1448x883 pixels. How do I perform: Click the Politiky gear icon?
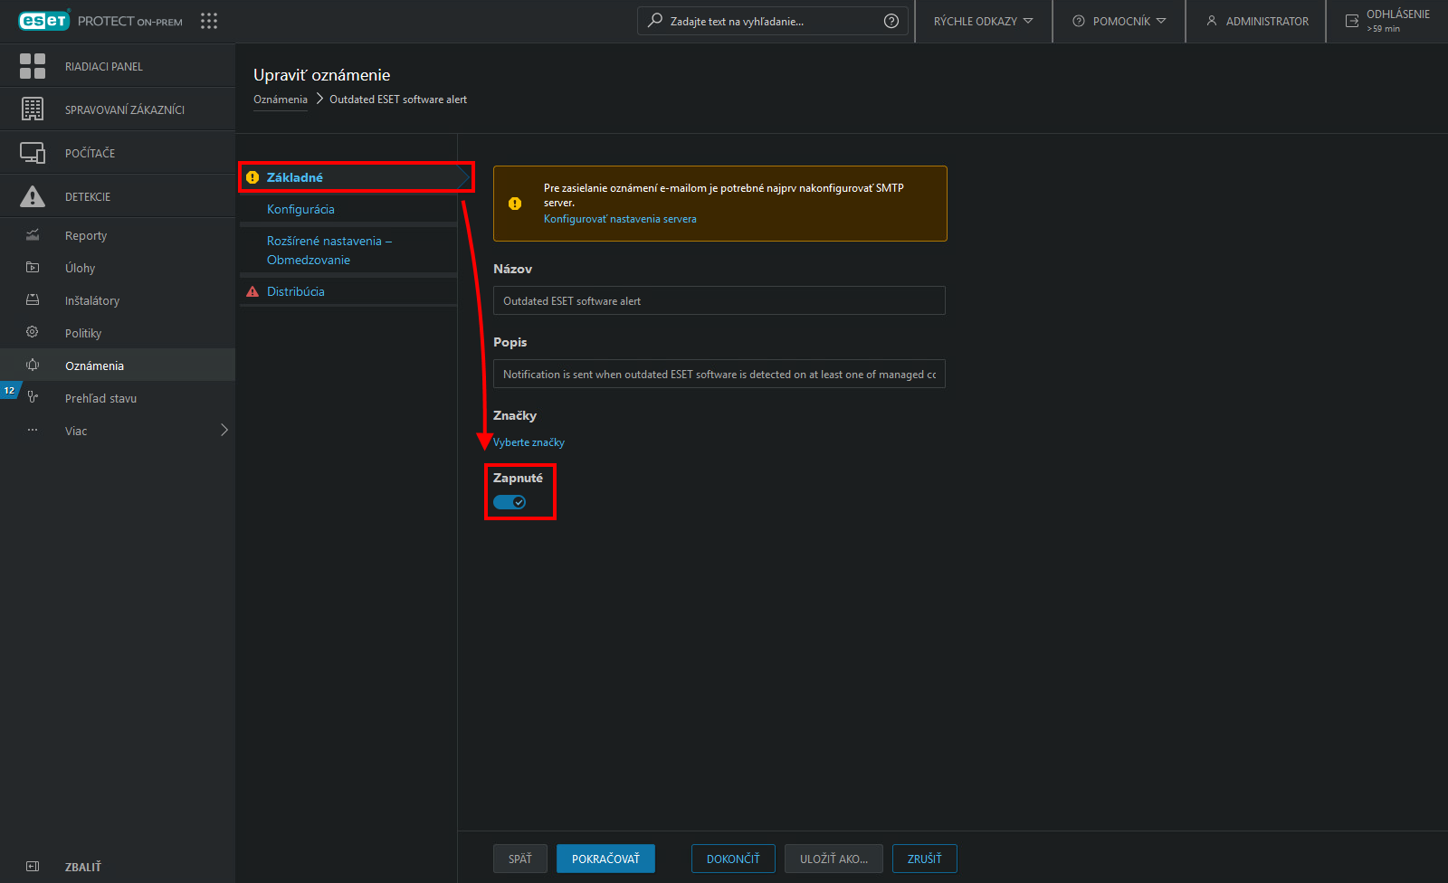33,333
